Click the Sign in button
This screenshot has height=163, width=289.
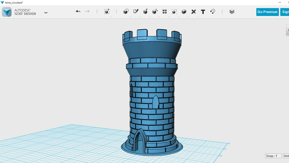pos(284,12)
